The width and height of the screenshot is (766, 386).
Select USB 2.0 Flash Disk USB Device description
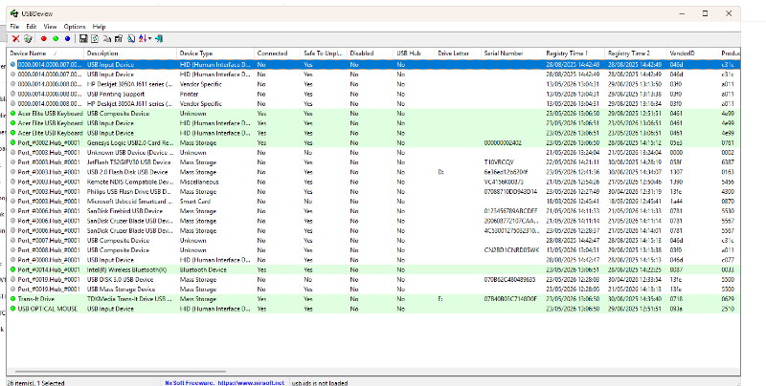pyautogui.click(x=127, y=172)
